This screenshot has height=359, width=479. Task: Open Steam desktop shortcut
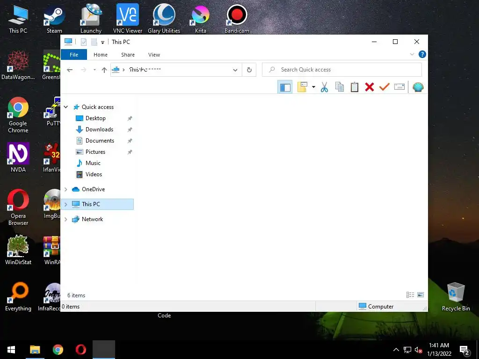(54, 19)
